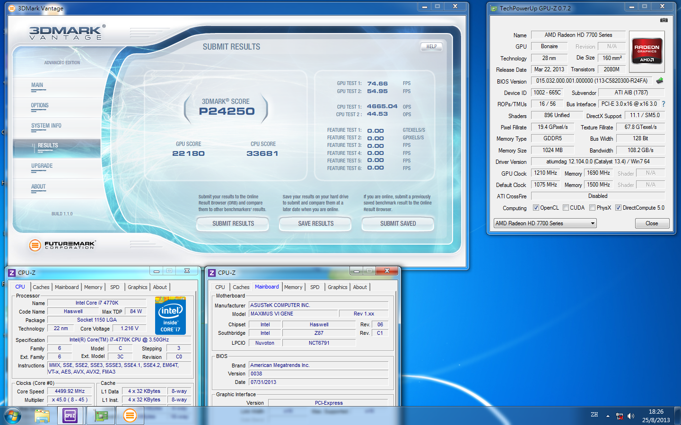The image size is (681, 425).
Task: Open SYSTEM INFO in 3DMark Vantage
Action: point(46,126)
